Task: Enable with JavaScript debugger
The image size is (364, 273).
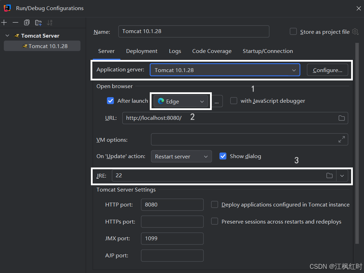Action: (x=233, y=101)
